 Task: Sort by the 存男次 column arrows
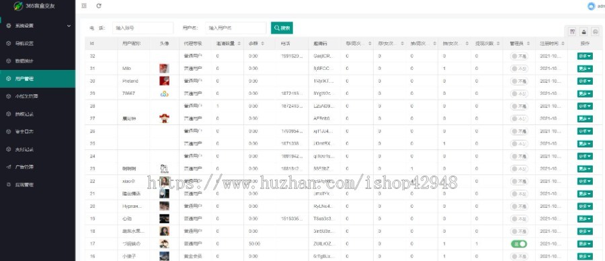[369, 44]
